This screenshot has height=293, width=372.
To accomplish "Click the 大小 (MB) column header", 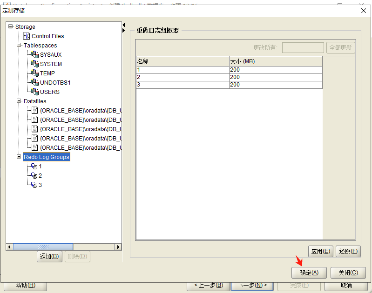I will pos(276,61).
